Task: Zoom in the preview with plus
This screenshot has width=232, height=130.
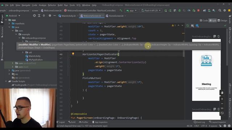Action: click(x=222, y=99)
